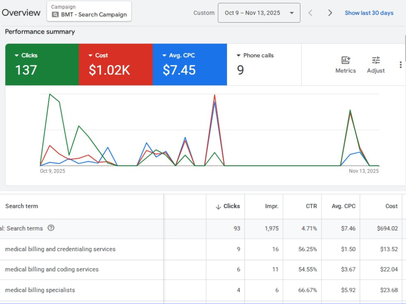Sort by the CTR column header
This screenshot has height=304, width=406.
311,206
